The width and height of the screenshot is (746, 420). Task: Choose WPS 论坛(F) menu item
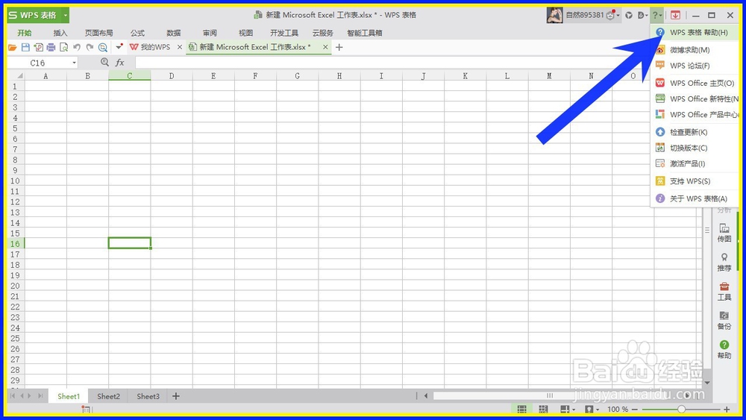pos(694,66)
